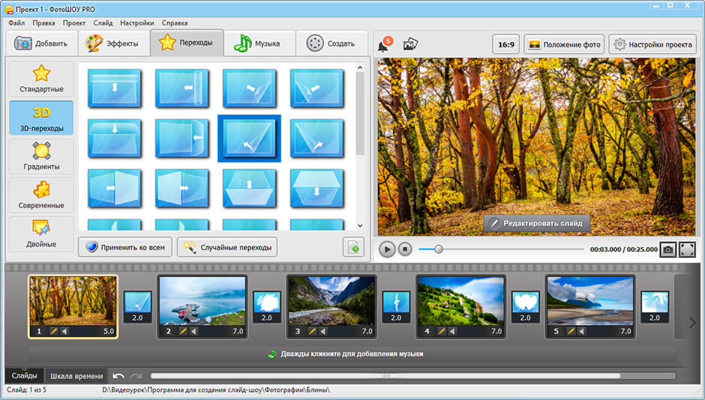
Task: Play the slideshow preview
Action: (x=387, y=249)
